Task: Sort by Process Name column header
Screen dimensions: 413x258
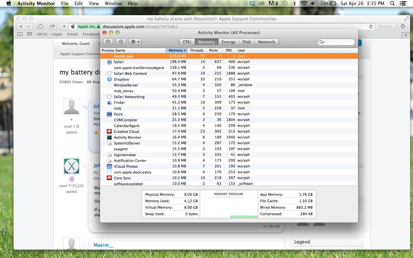Action: click(133, 50)
